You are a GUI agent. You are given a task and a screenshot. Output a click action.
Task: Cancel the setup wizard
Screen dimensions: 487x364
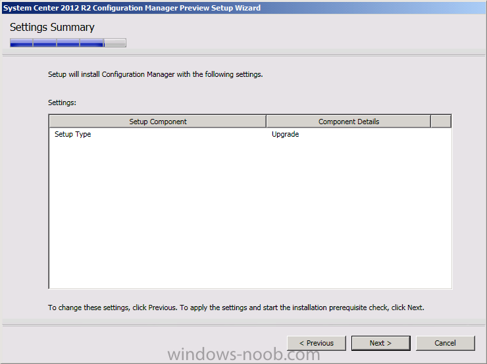click(445, 343)
